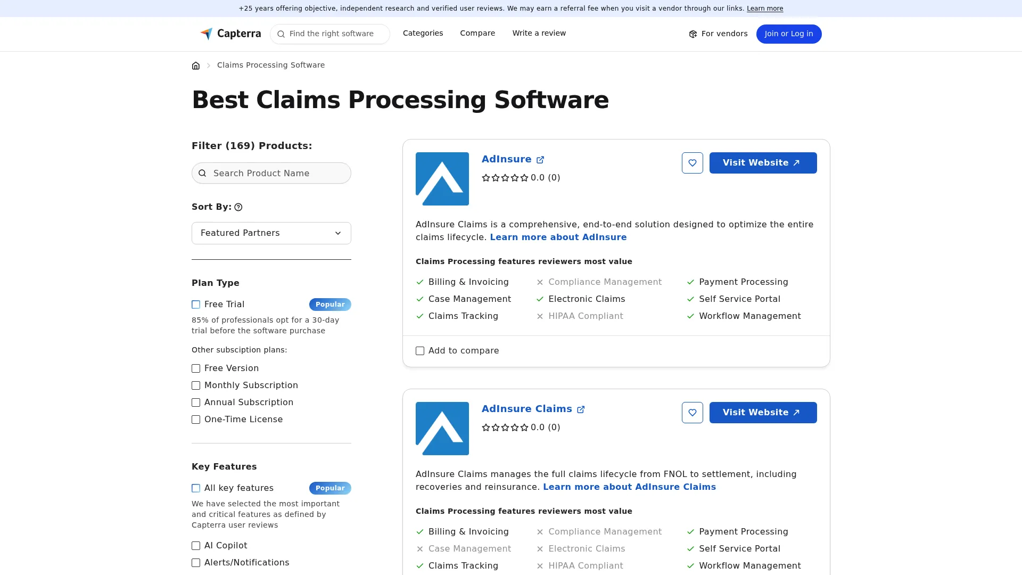Screen dimensions: 1022x575
Task: Click 'Compliance Management' in AdInsure card
Action: [605, 282]
